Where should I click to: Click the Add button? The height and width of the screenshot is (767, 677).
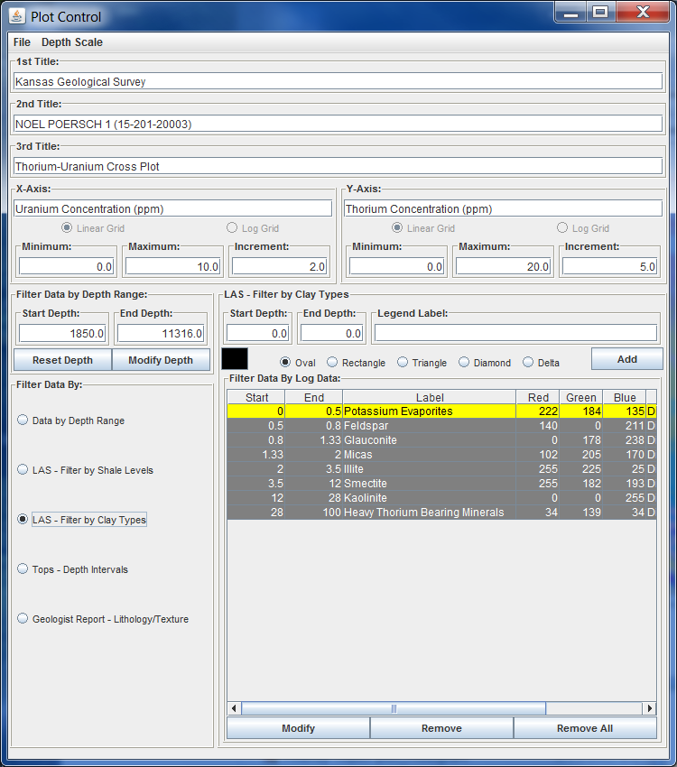(627, 359)
